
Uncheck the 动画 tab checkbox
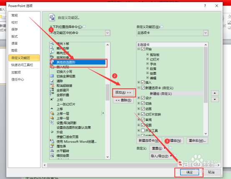coord(143,109)
